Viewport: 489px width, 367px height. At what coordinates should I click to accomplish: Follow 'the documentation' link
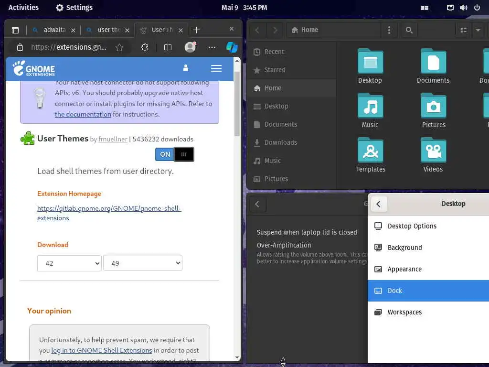coord(83,114)
